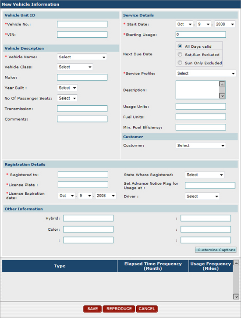This screenshot has width=241, height=318.
Task: Click the Customize Captions button
Action: 216,250
